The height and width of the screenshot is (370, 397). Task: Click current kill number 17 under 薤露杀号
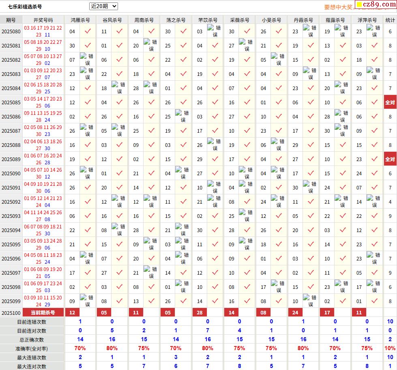pos(327,312)
